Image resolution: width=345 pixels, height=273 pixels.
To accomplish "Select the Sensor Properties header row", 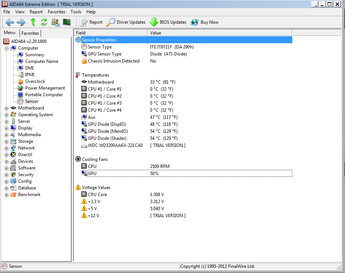I will click(184, 40).
